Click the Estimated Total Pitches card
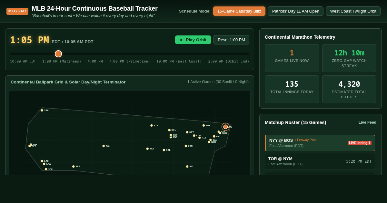 [x=349, y=89]
